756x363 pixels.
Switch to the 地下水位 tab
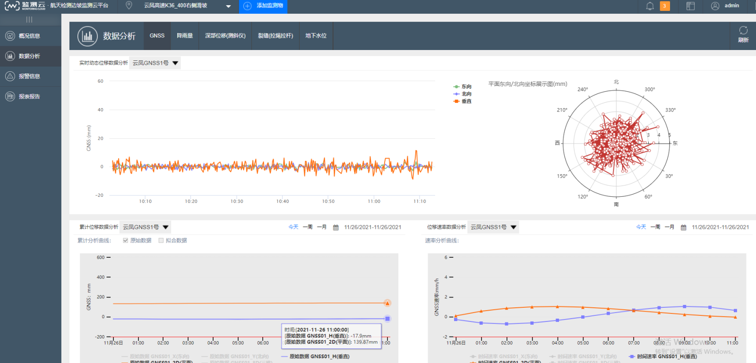316,36
